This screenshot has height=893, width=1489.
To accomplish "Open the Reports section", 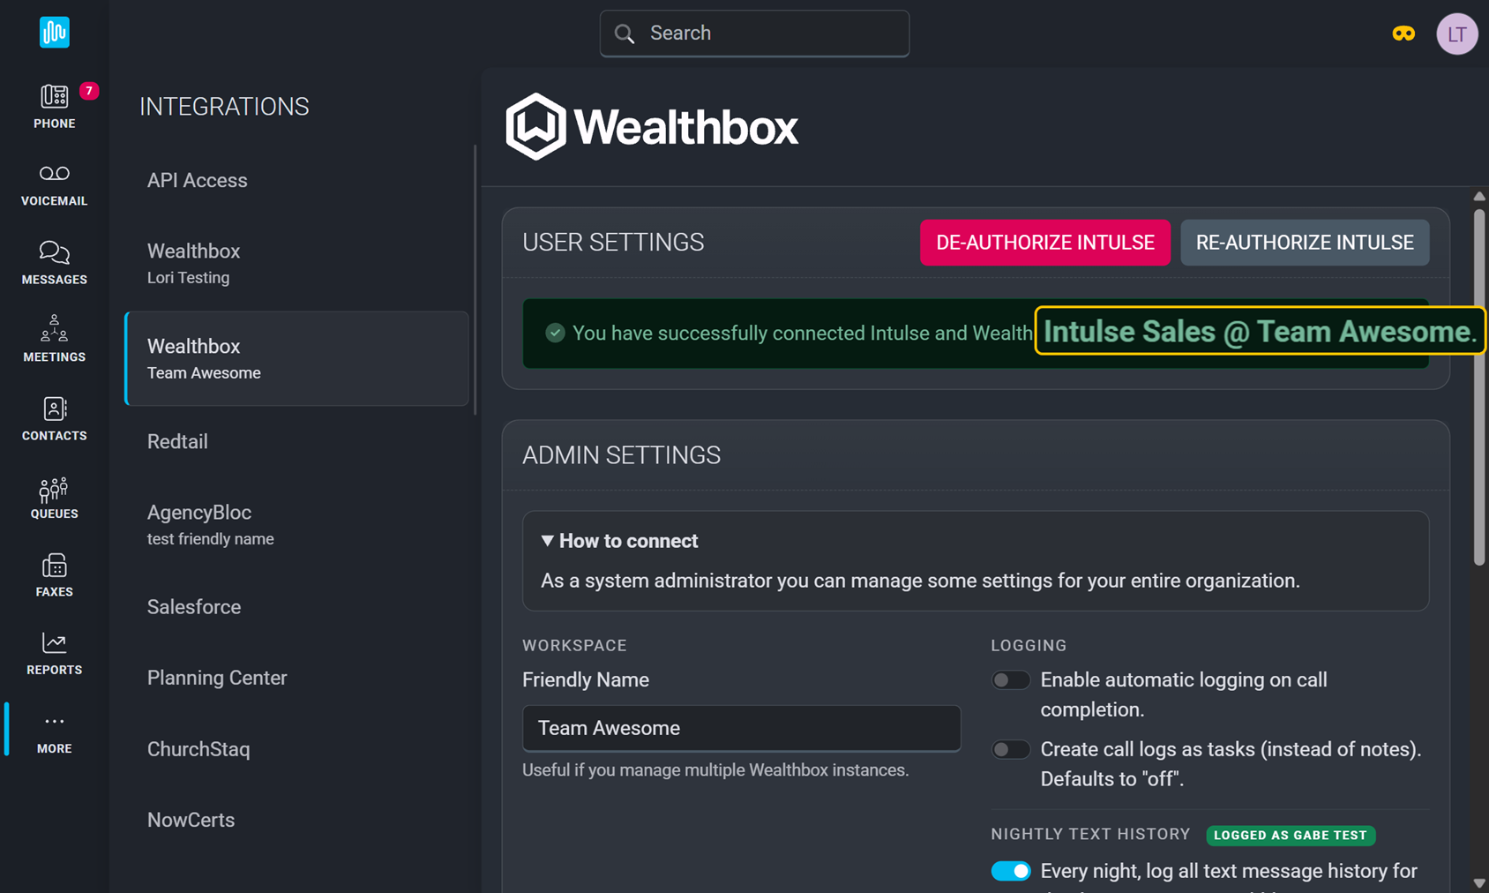I will [54, 654].
